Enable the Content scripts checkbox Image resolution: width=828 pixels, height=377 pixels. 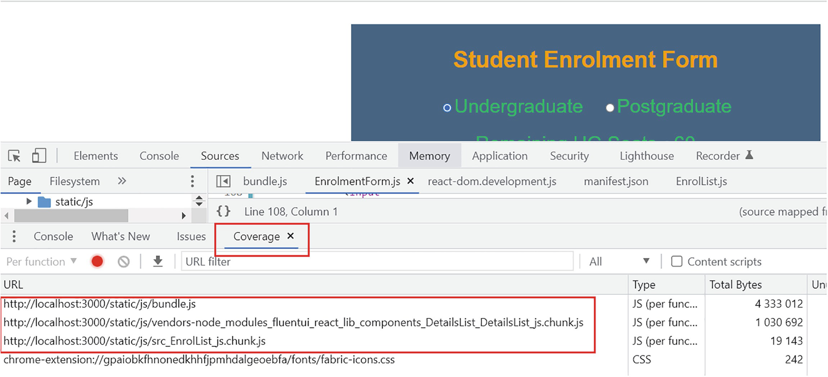coord(676,261)
